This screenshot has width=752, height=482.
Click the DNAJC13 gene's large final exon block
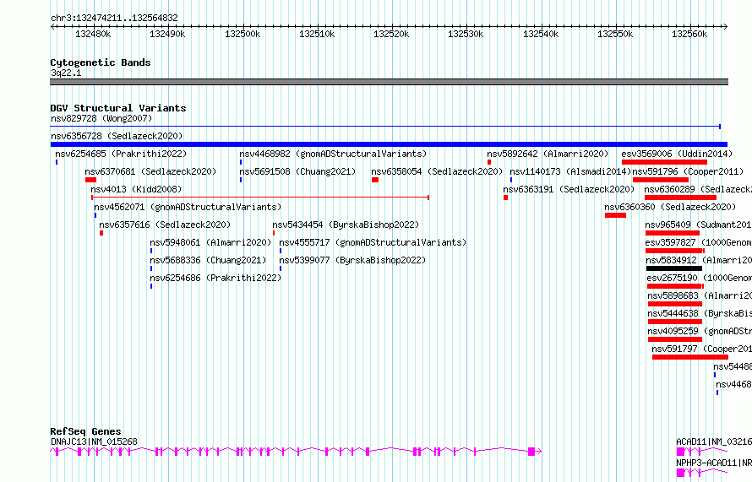(531, 452)
